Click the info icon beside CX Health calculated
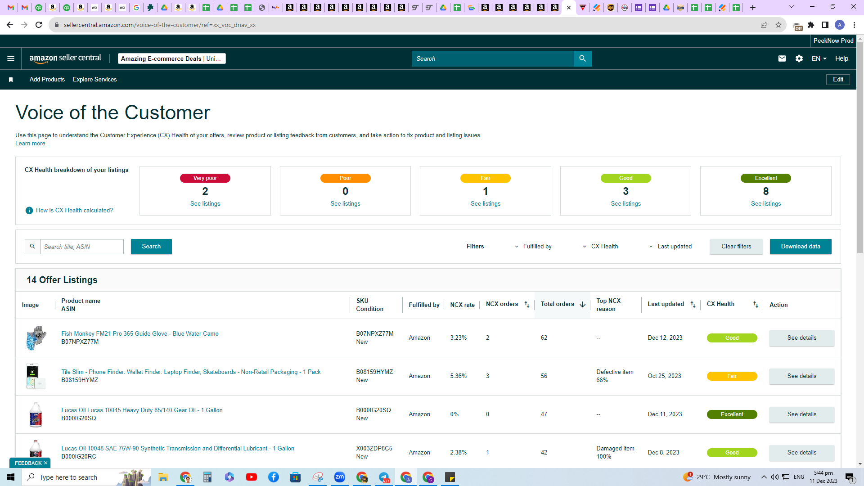The height and width of the screenshot is (486, 864). 29,211
